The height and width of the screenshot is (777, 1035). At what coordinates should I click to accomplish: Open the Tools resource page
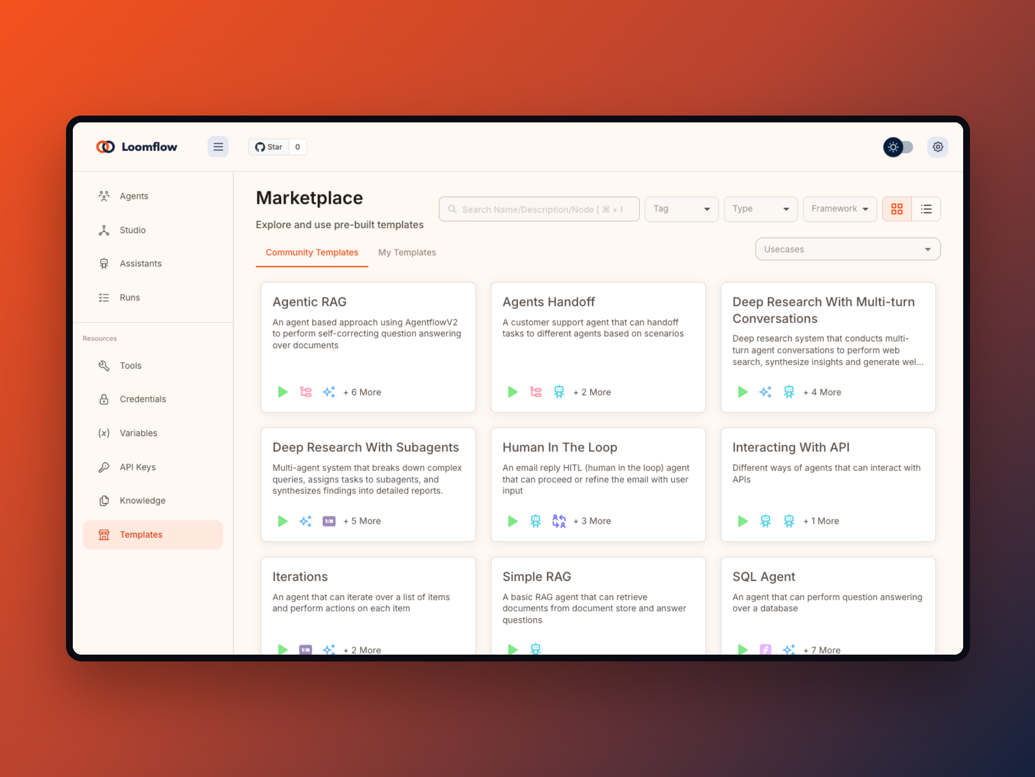(x=152, y=366)
